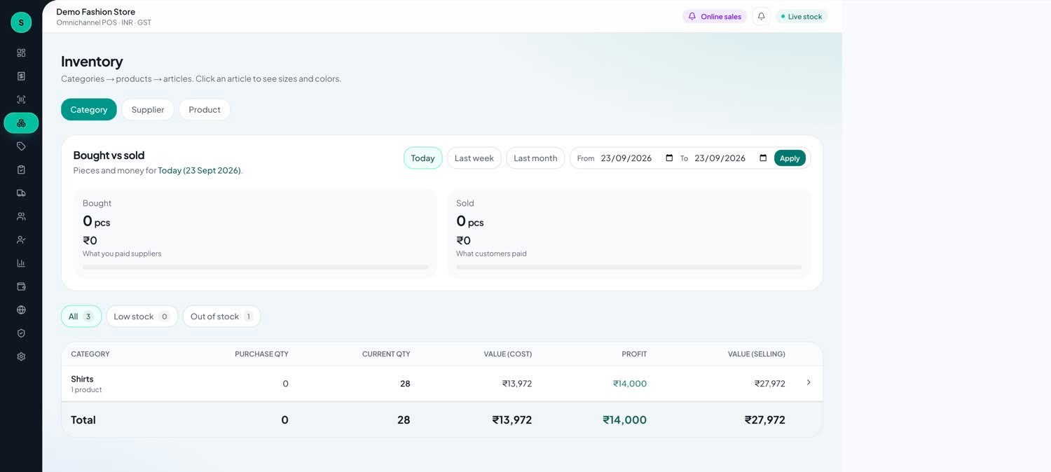Click the Bought progress bar

[255, 267]
